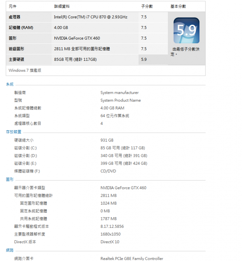Screen dimensions: 242x261
Task: Select the 詳細資料 column header
Action: tap(62, 6)
